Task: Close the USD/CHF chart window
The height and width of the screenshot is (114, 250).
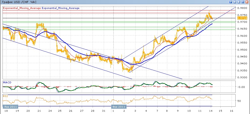Action: [247, 2]
